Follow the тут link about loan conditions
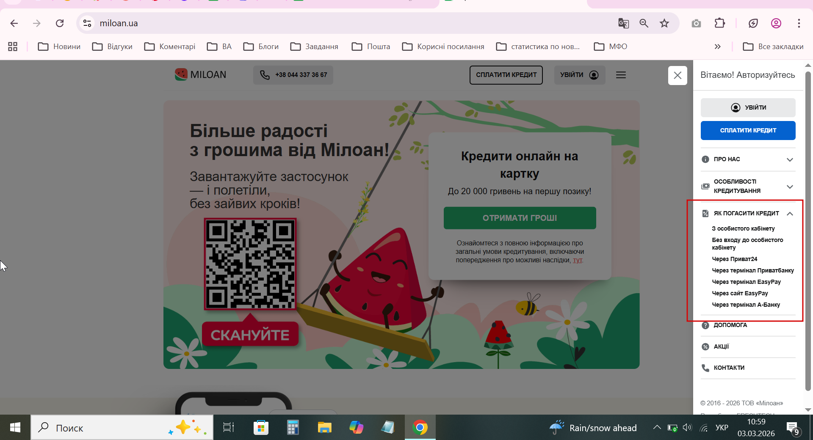The width and height of the screenshot is (813, 440). pos(578,260)
